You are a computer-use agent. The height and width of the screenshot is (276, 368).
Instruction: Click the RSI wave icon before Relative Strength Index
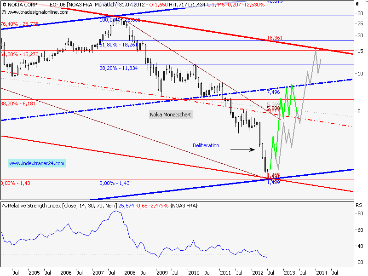tap(5, 206)
